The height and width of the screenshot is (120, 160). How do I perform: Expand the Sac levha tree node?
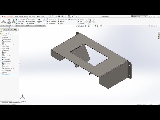[x=1, y=54]
